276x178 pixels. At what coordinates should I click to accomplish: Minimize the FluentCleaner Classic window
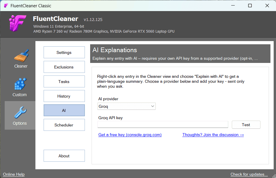pyautogui.click(x=233, y=6)
